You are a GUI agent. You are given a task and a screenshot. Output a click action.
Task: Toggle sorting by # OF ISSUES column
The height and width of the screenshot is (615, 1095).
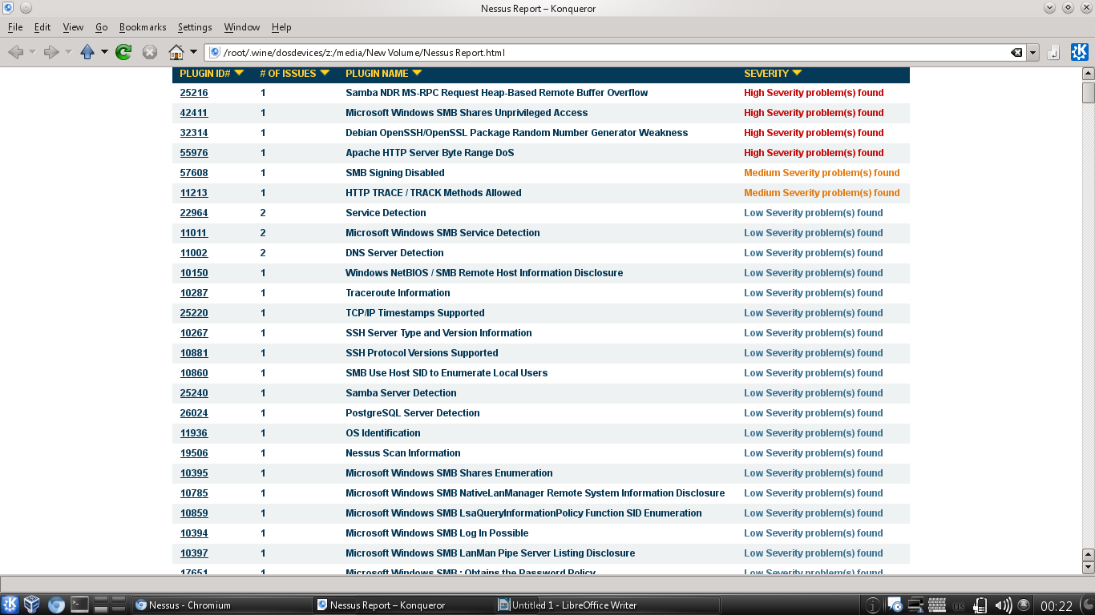pos(324,73)
